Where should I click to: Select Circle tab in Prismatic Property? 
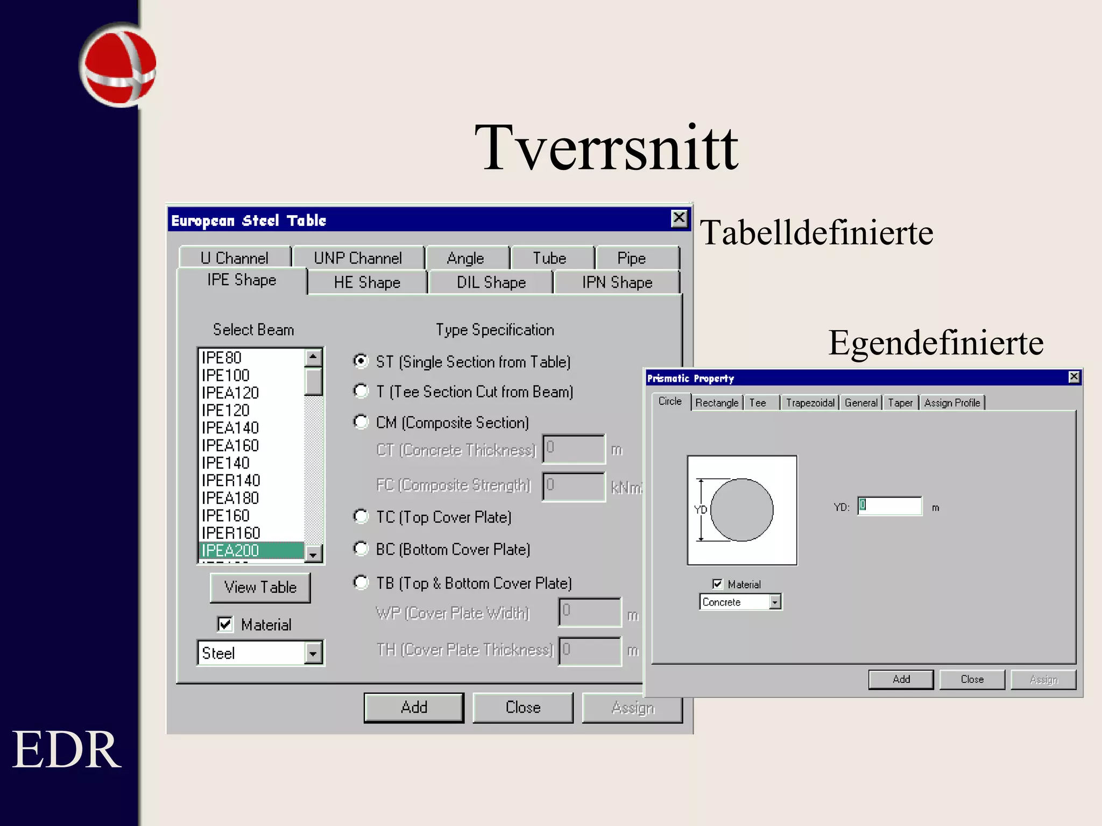click(x=670, y=401)
